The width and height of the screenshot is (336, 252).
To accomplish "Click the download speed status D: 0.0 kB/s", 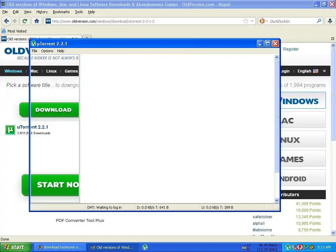I will (153, 207).
